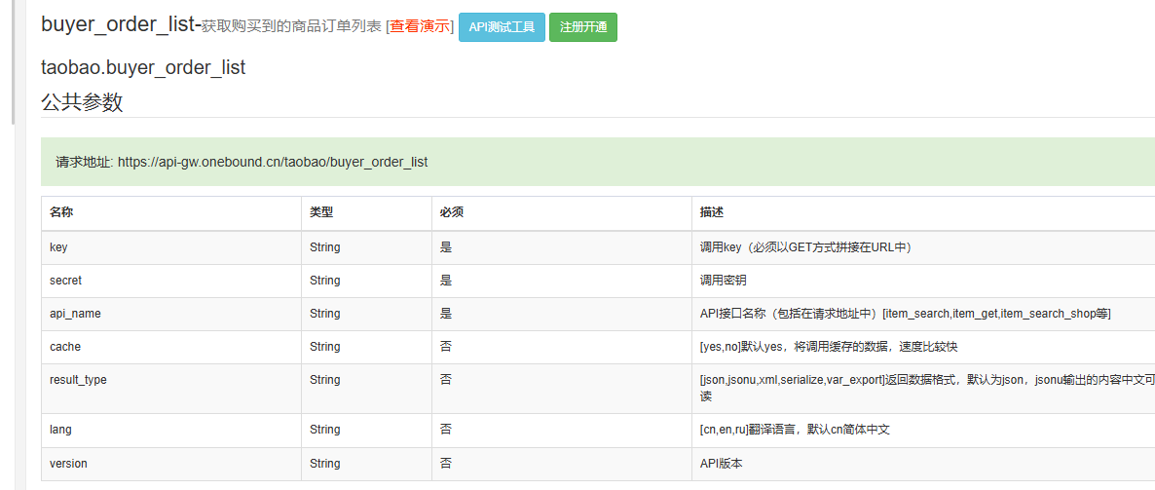Click the cache description [yes,no]默认yes

tap(923, 347)
